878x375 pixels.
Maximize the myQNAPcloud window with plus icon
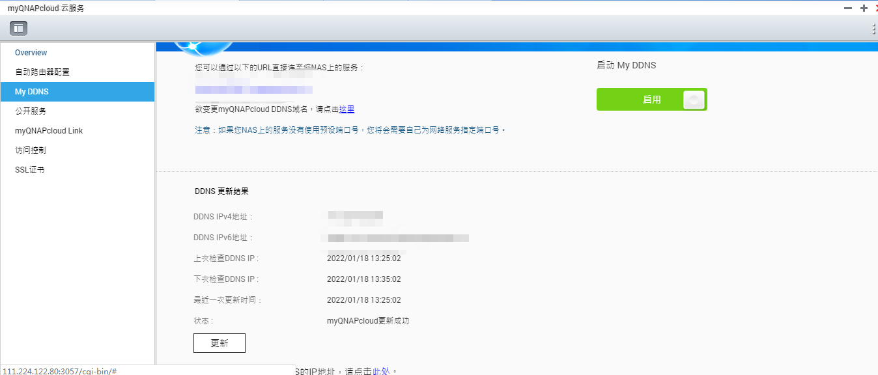tap(864, 8)
